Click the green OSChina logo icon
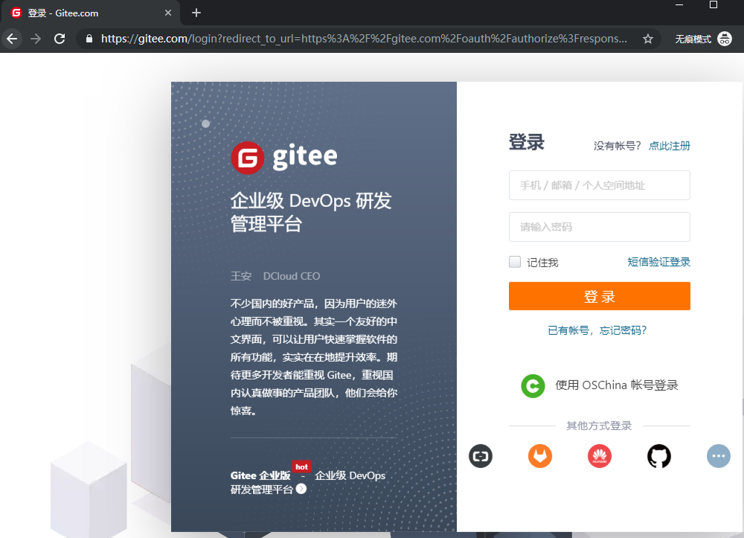 coord(533,385)
